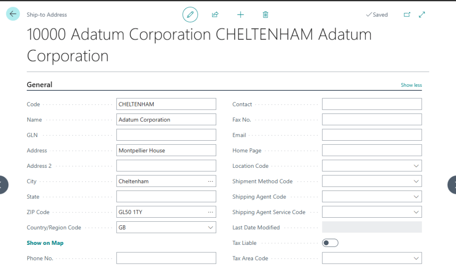Click the pencil edit icon
Screen dimensions: 456x272
(x=190, y=15)
